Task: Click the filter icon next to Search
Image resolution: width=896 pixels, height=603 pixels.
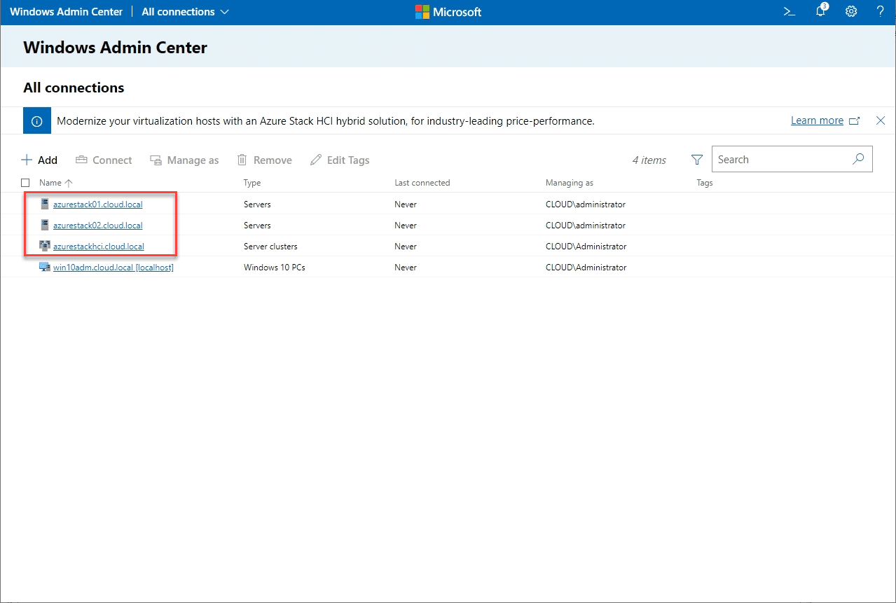Action: (x=696, y=160)
